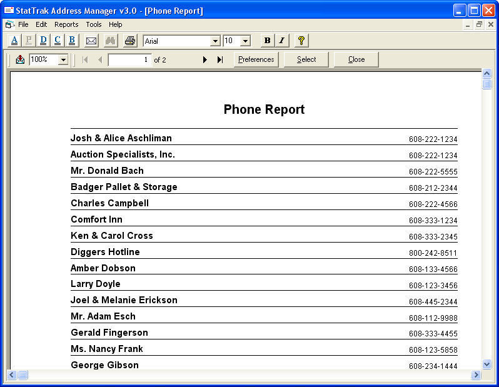
Task: Close the inner document window
Action: [x=491, y=24]
